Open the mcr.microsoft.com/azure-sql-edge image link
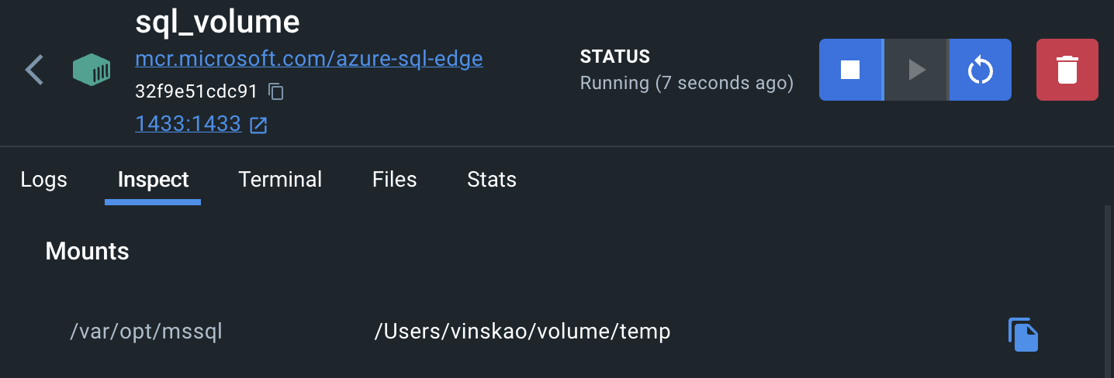The image size is (1114, 378). [309, 59]
